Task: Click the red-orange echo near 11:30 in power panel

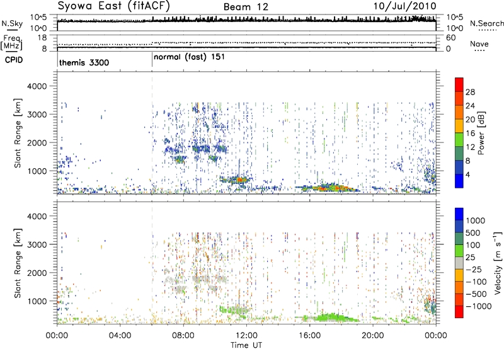Action: pos(240,180)
